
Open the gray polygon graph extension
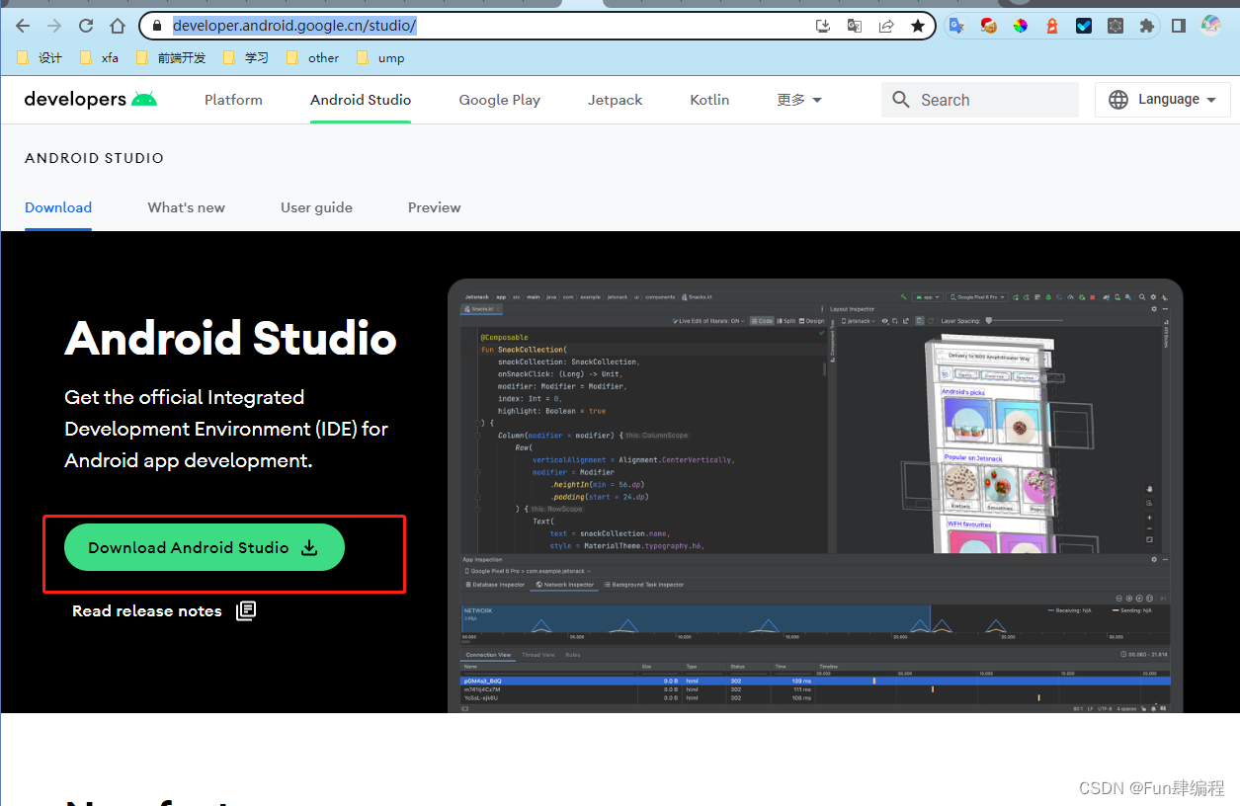point(1116,26)
